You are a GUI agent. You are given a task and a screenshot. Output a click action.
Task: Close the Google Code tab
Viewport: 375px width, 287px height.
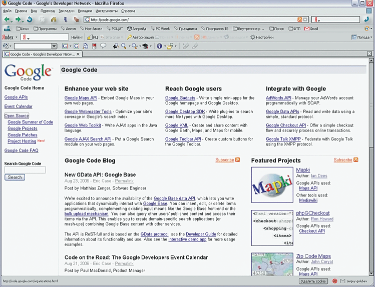tap(78, 54)
